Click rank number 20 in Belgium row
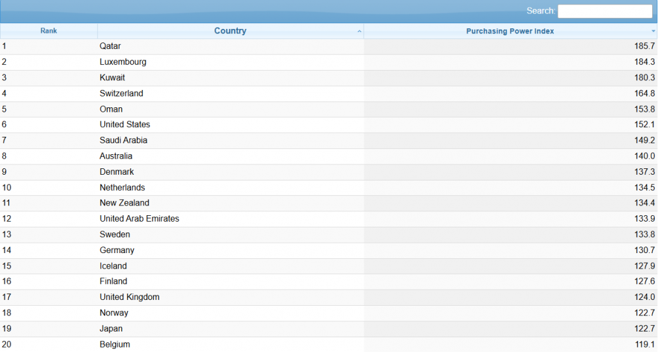 pos(6,344)
